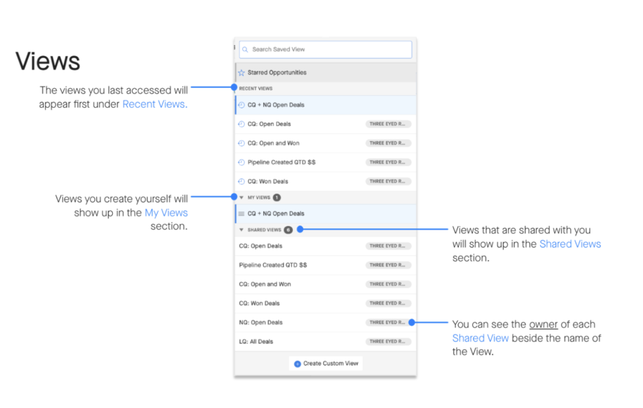Click clock icon beside recent Pipeline Created QTD $$

pos(241,162)
